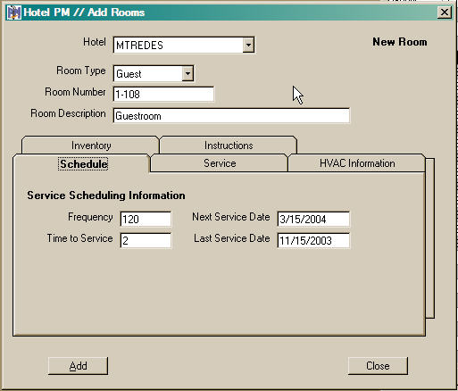458x391 pixels.
Task: Select the Time to Service field
Action: (x=146, y=240)
